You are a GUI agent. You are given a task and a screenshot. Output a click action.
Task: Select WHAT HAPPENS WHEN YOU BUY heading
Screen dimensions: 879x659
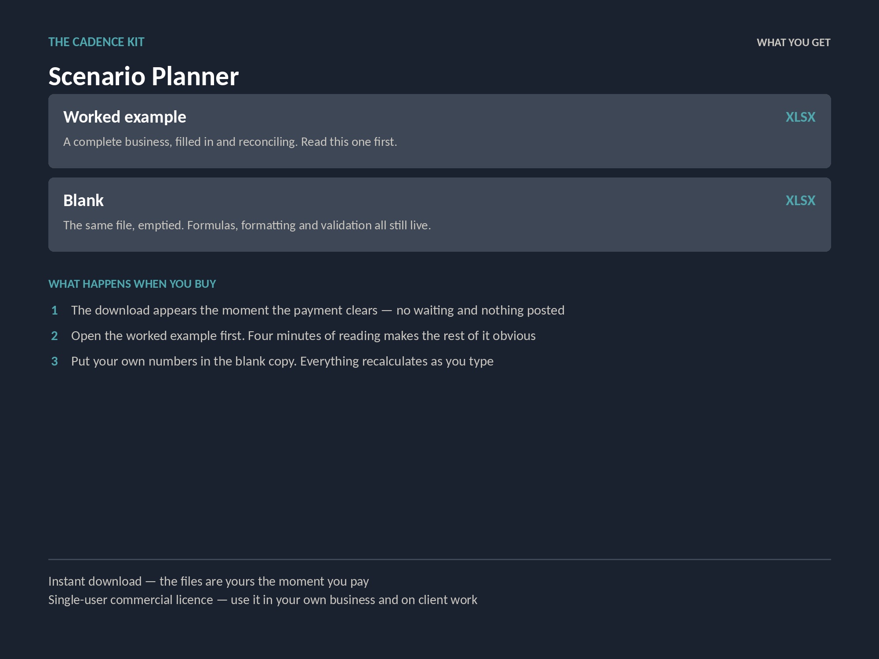[x=132, y=284]
